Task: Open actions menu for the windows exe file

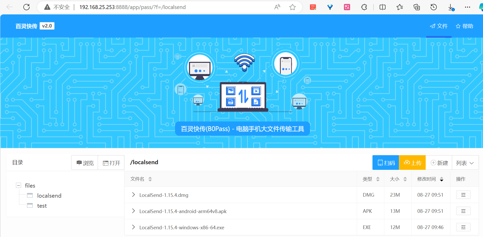Action: [x=463, y=227]
